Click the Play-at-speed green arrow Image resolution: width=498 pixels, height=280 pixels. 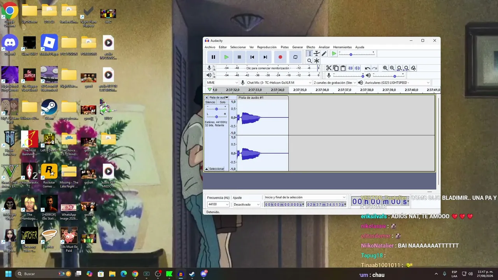click(334, 54)
